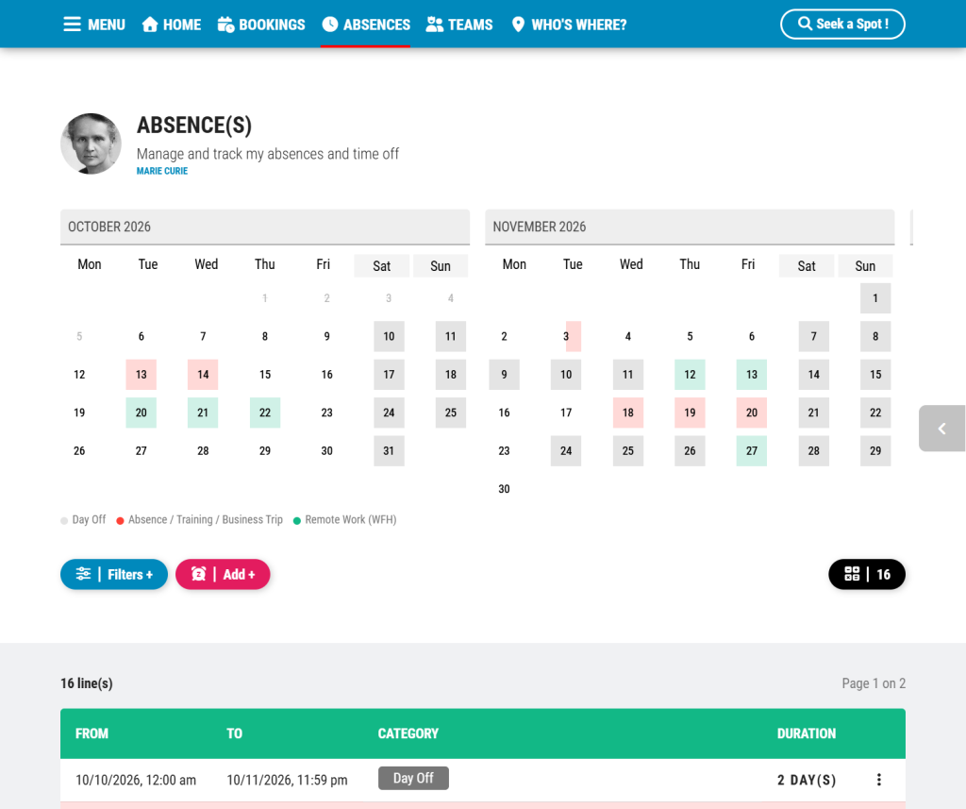This screenshot has width=966, height=809.
Task: Open the TEAMS section
Action: (459, 25)
